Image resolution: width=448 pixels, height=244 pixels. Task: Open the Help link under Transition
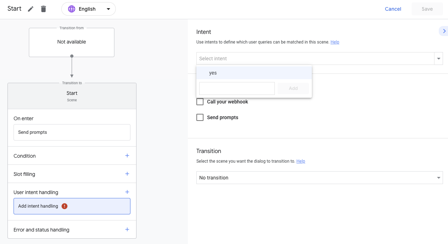coord(301,161)
